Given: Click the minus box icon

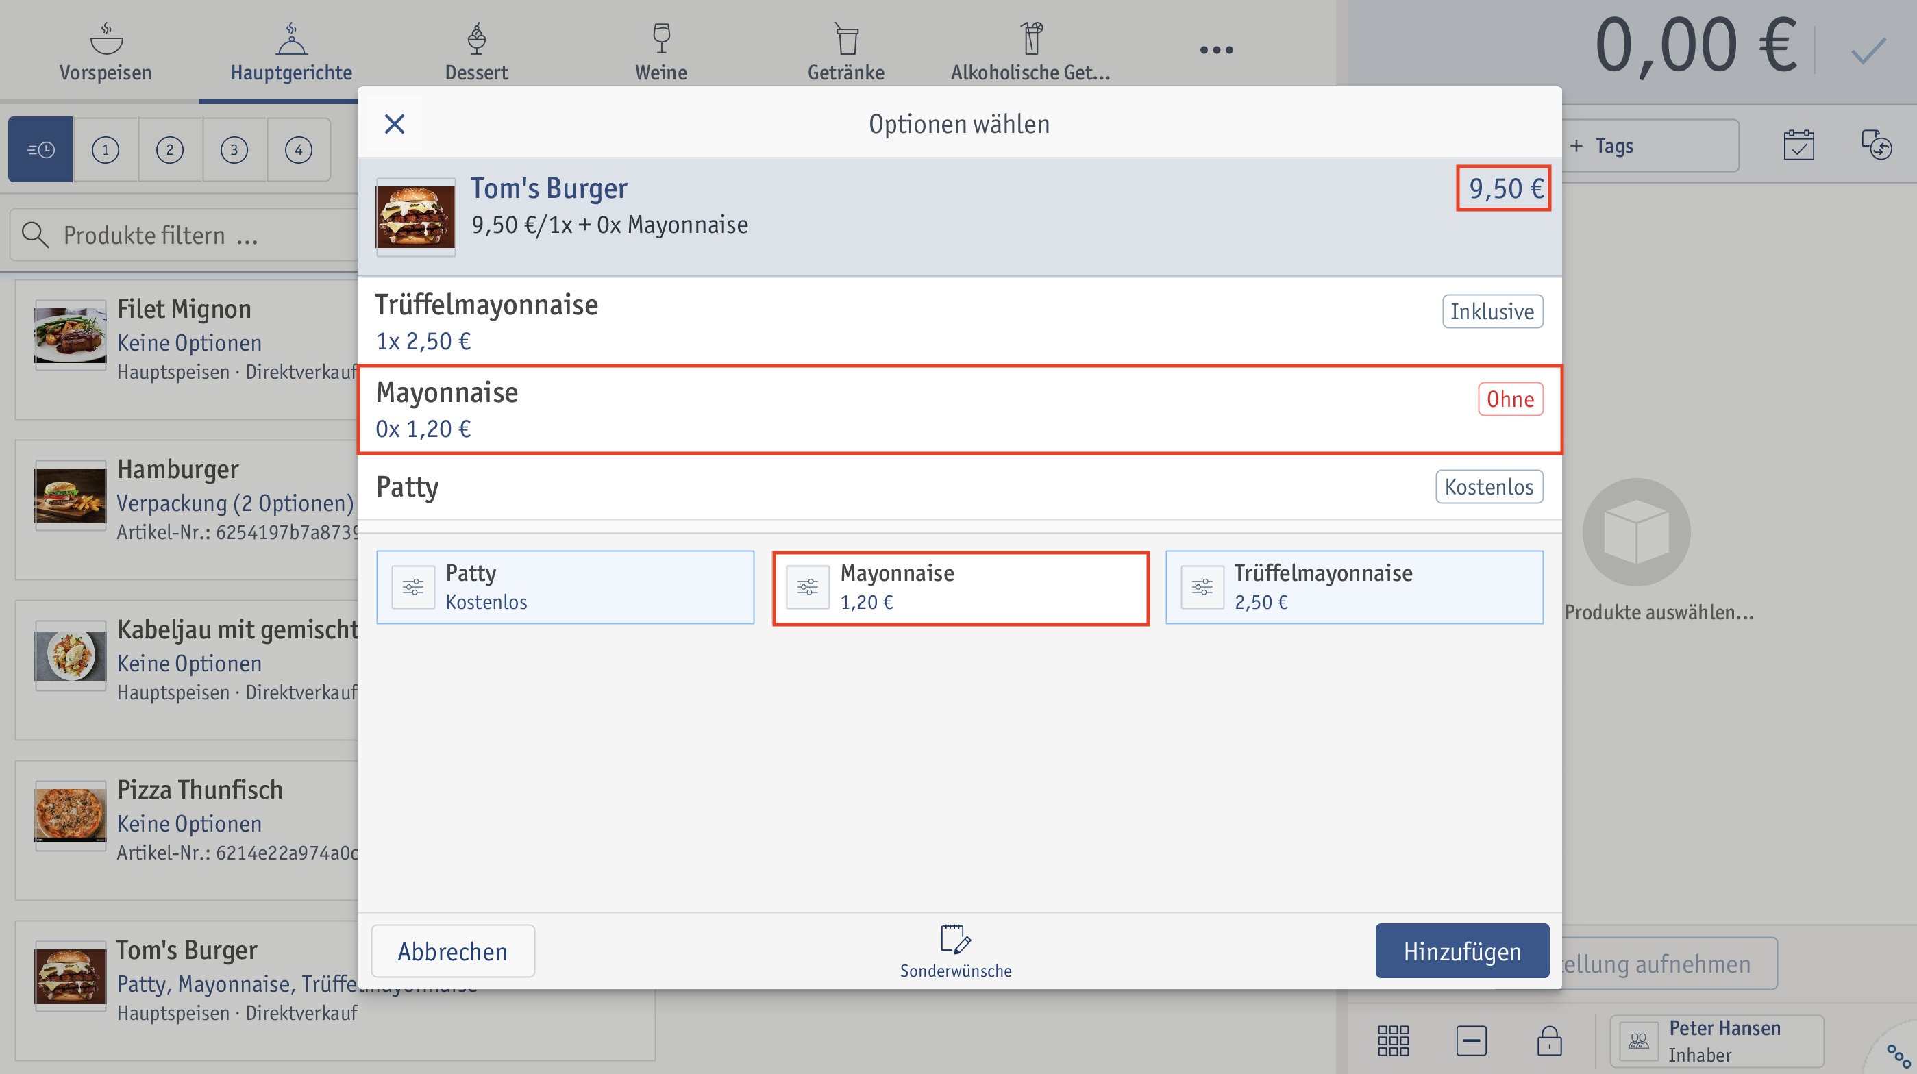Looking at the screenshot, I should (1471, 1040).
